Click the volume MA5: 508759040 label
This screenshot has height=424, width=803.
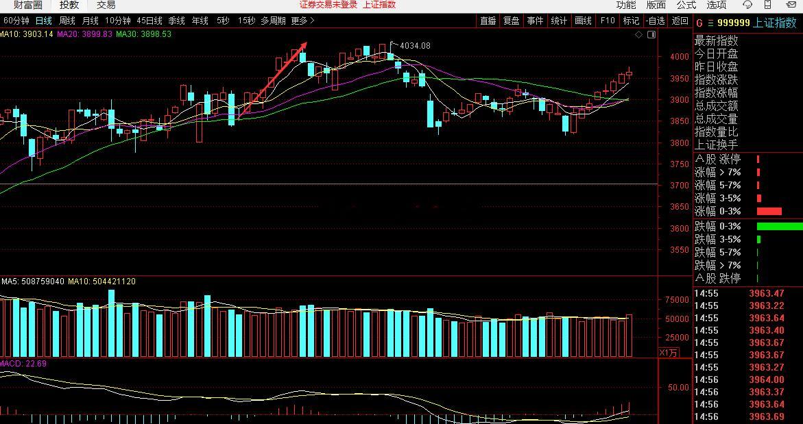point(33,282)
